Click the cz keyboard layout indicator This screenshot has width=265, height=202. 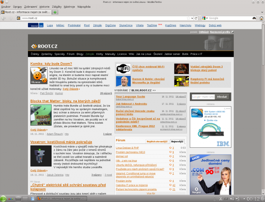click(226, 199)
